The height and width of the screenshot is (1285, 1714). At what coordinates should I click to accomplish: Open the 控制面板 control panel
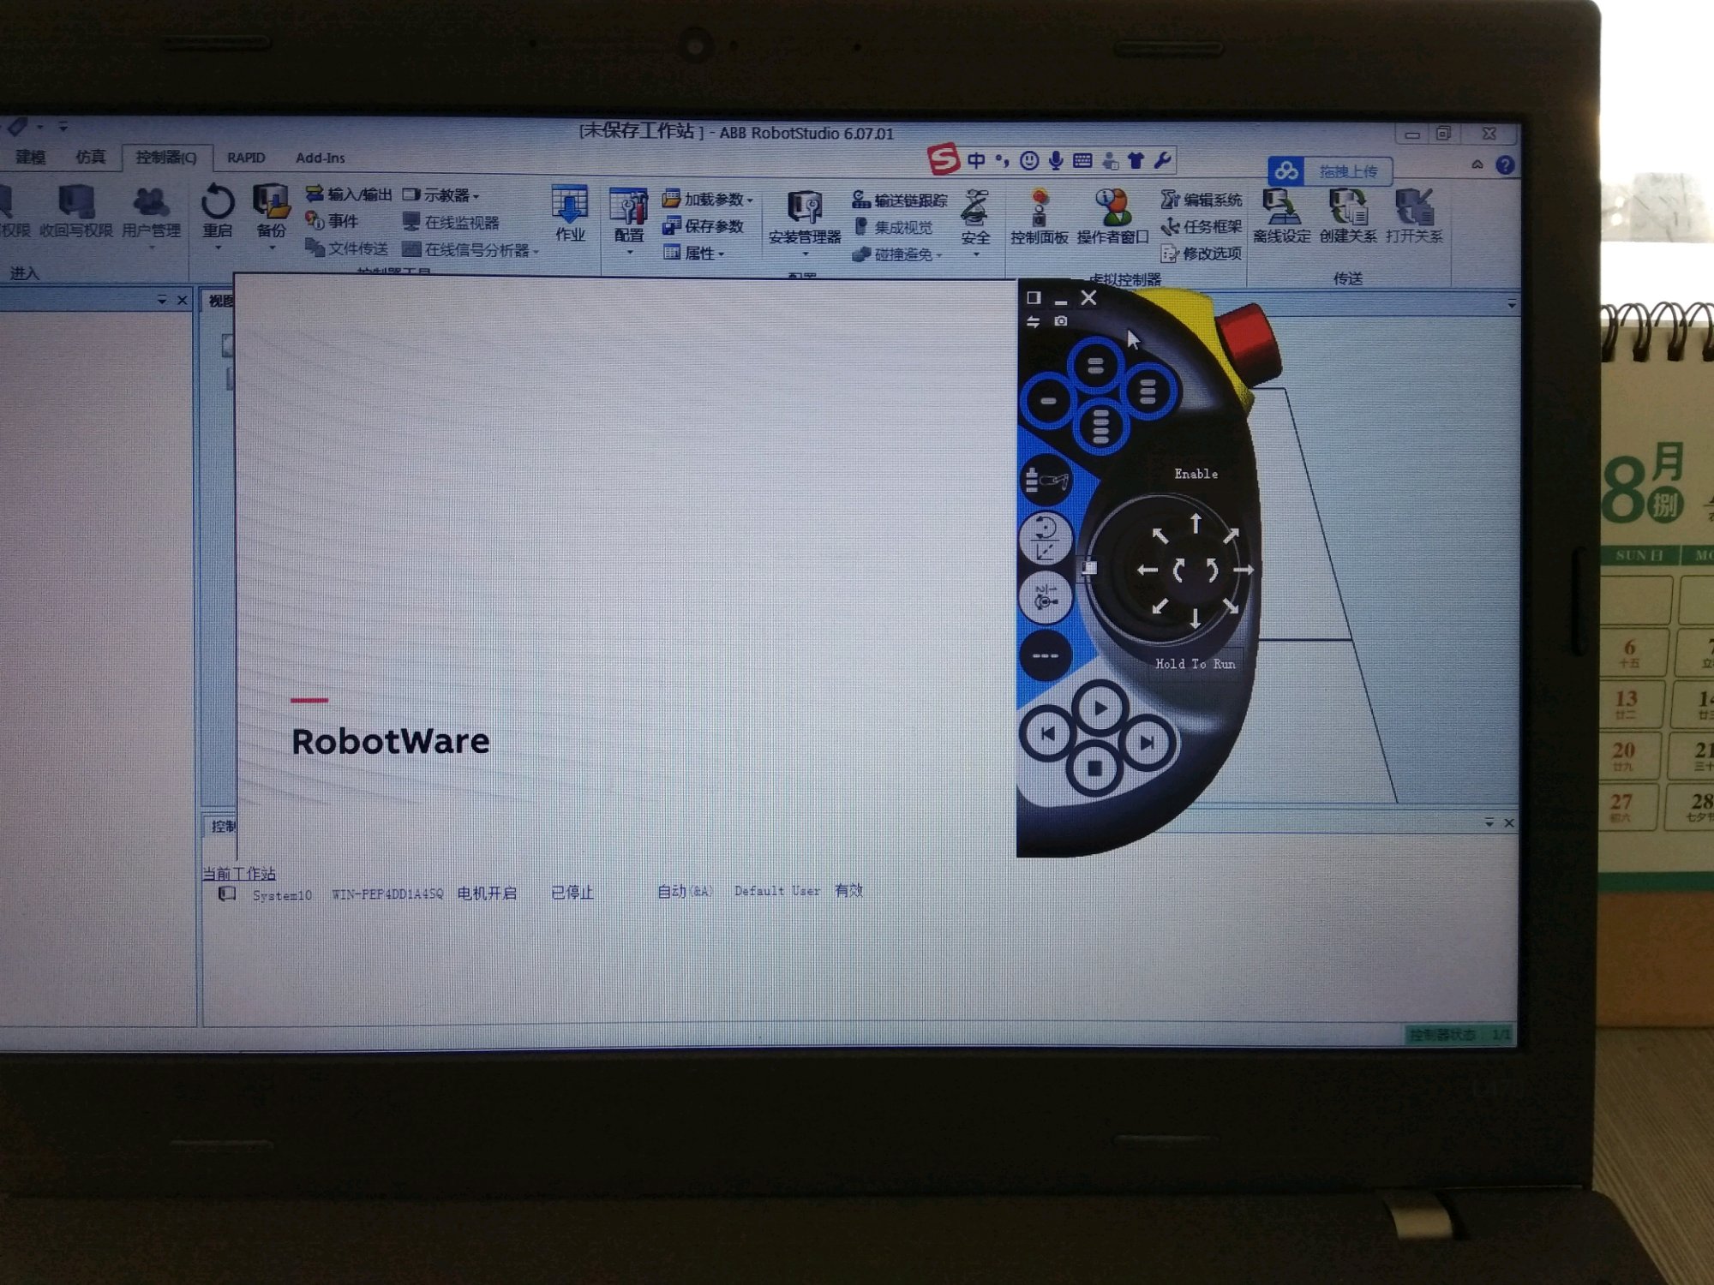pyautogui.click(x=1039, y=210)
